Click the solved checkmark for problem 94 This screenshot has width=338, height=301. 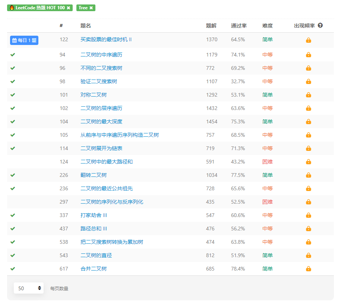(13, 55)
